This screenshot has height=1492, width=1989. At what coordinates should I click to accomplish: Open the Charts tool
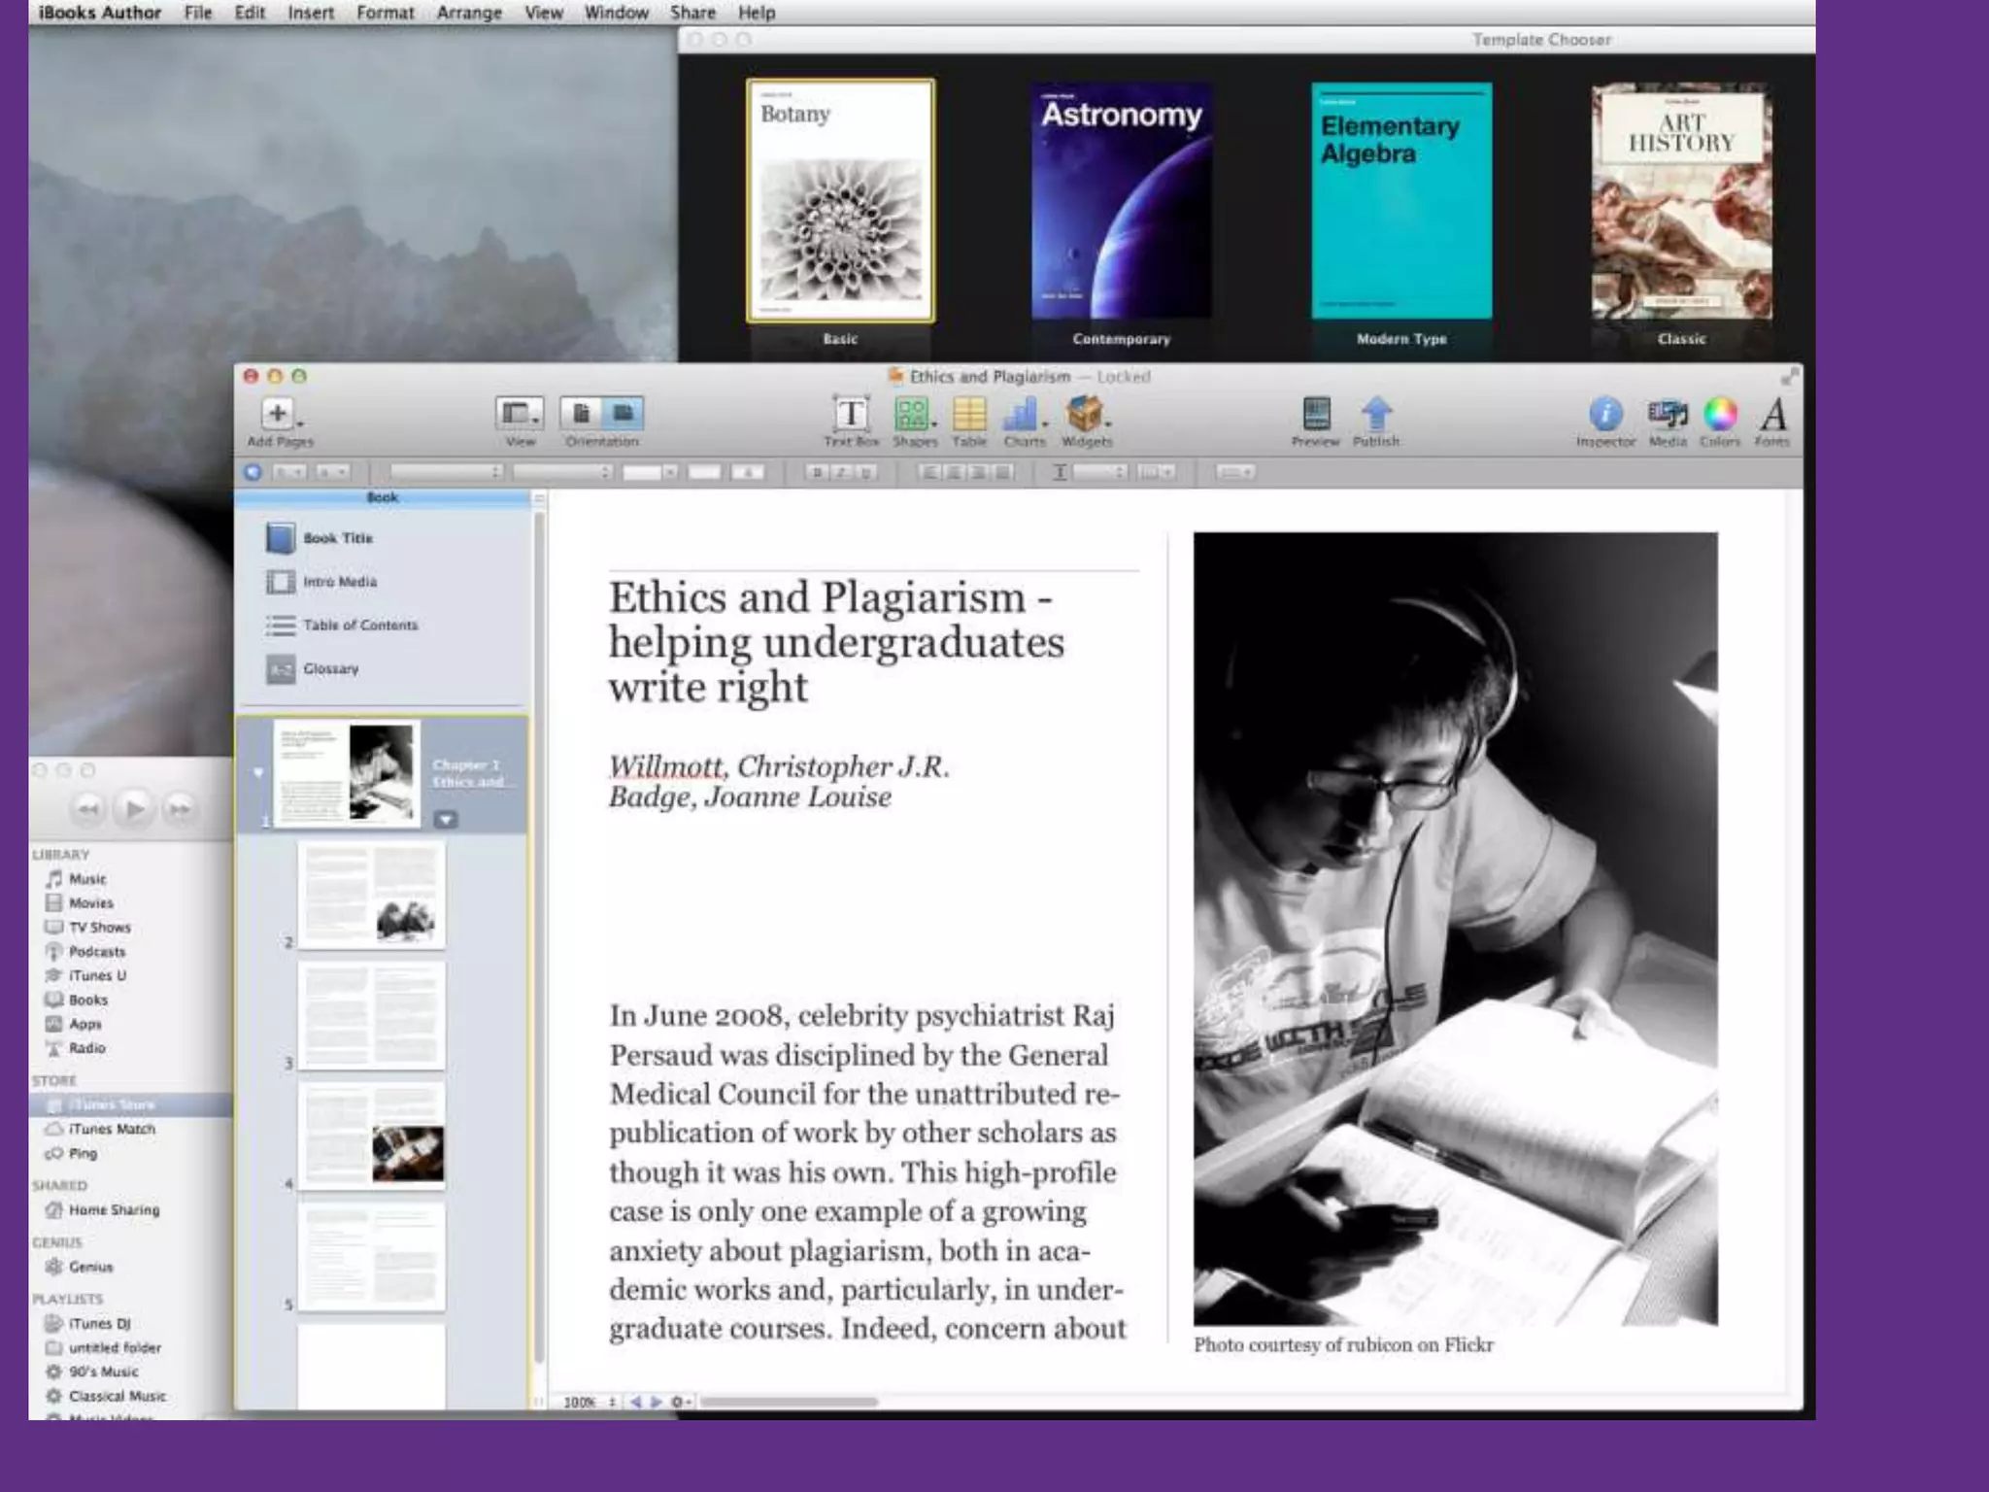1023,415
